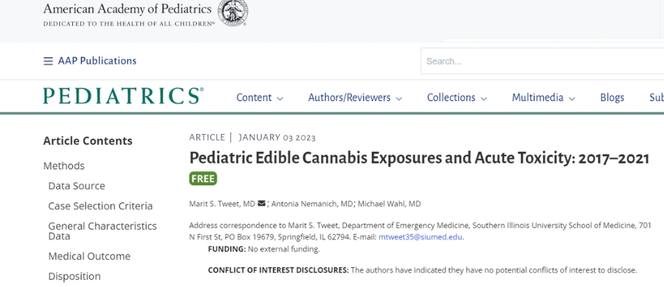Click the AAP Publications label

click(97, 61)
